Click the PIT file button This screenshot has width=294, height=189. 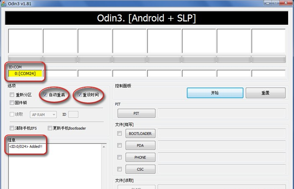(137, 113)
